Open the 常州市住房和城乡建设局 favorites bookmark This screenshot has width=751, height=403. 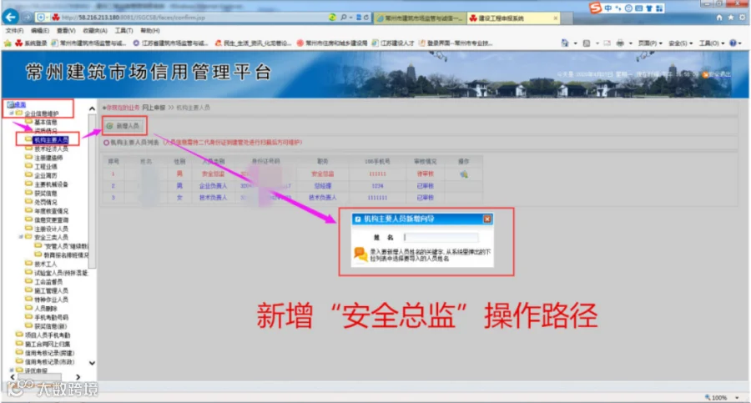[331, 43]
